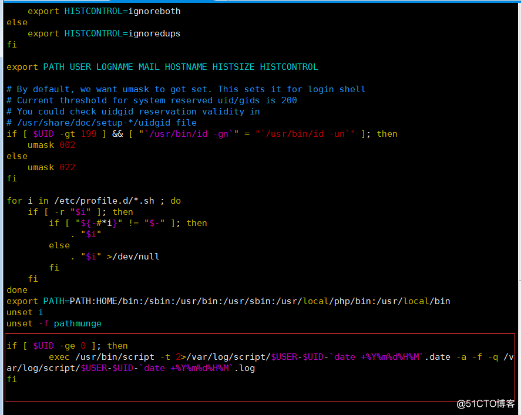The image size is (521, 415).
Task: Click comment '# Current threshold for system reserved'
Action: point(152,100)
